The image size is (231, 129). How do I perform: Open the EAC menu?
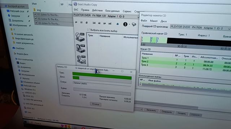pos(76,10)
